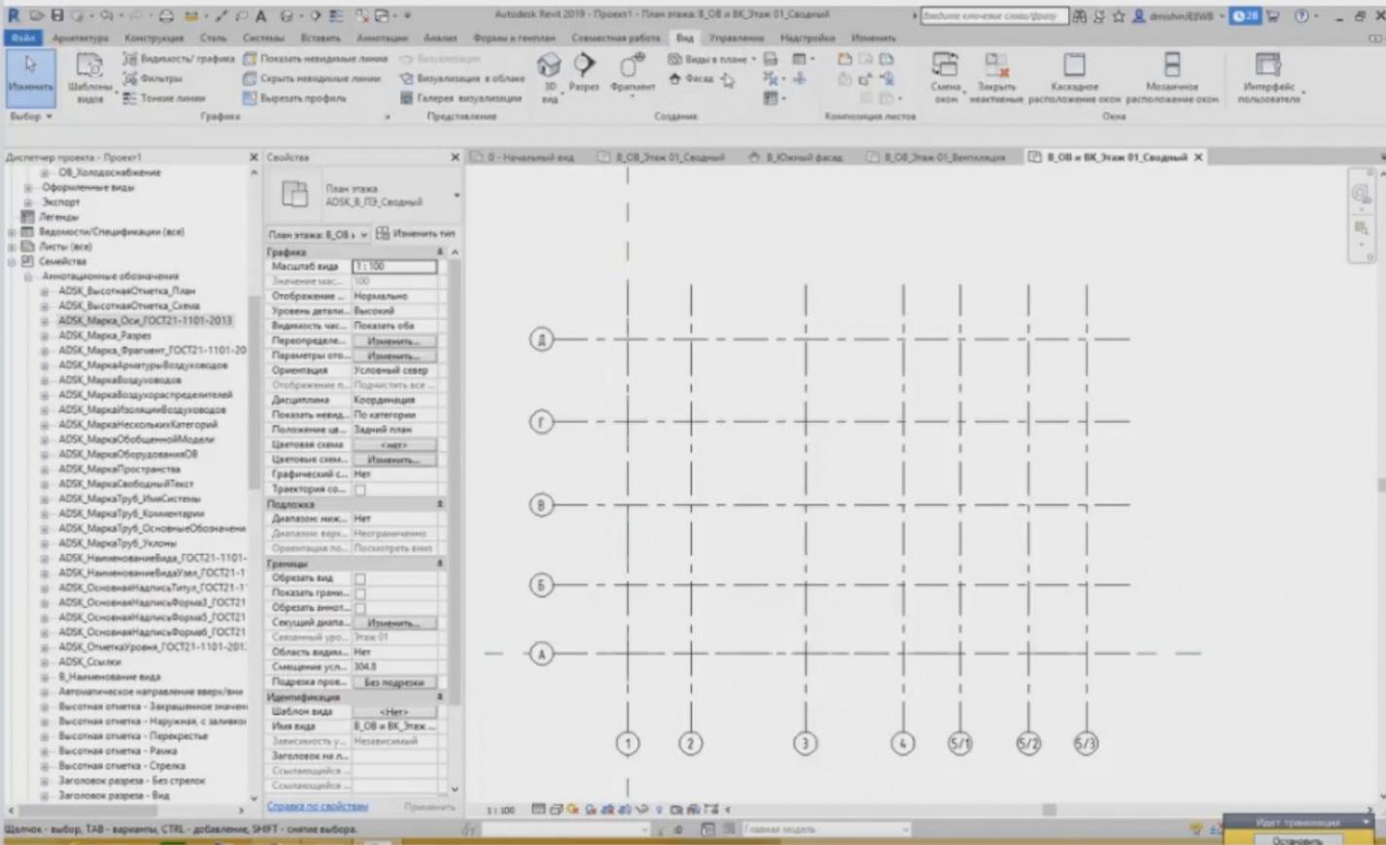1386x845 pixels.
Task: Expand the Листы (все) tree node
Action: [x=12, y=247]
